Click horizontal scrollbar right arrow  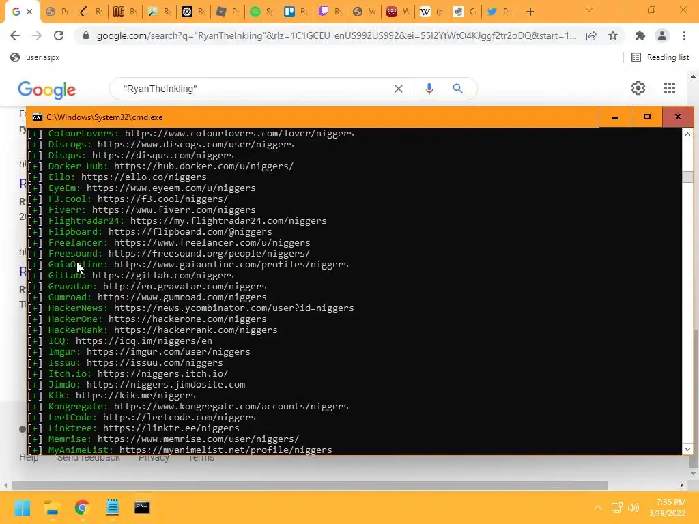click(x=682, y=485)
